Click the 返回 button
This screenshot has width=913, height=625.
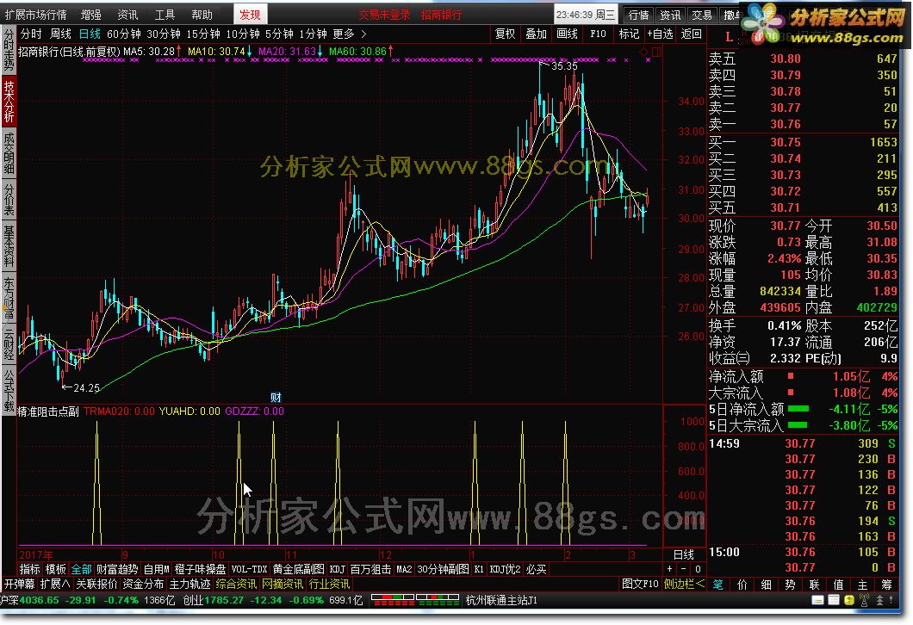691,34
